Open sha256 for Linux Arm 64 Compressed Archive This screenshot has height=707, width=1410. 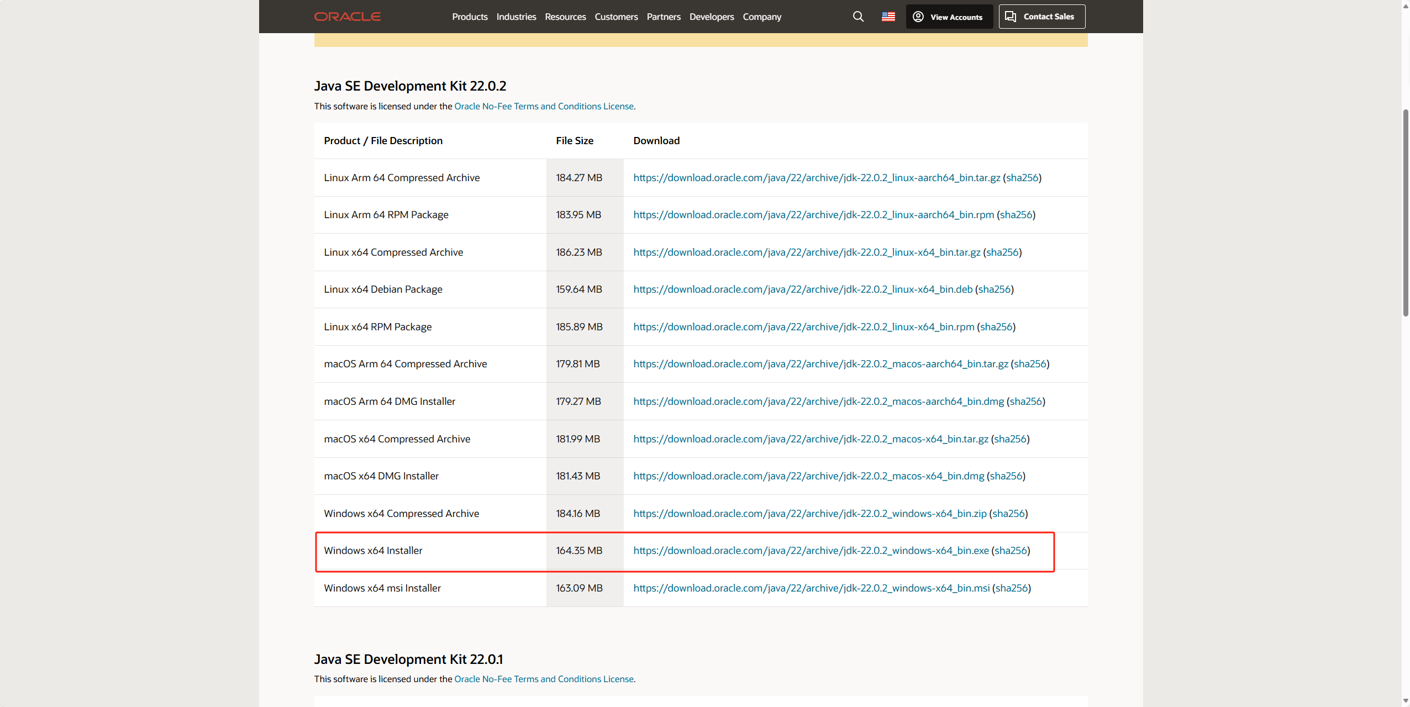click(1022, 178)
